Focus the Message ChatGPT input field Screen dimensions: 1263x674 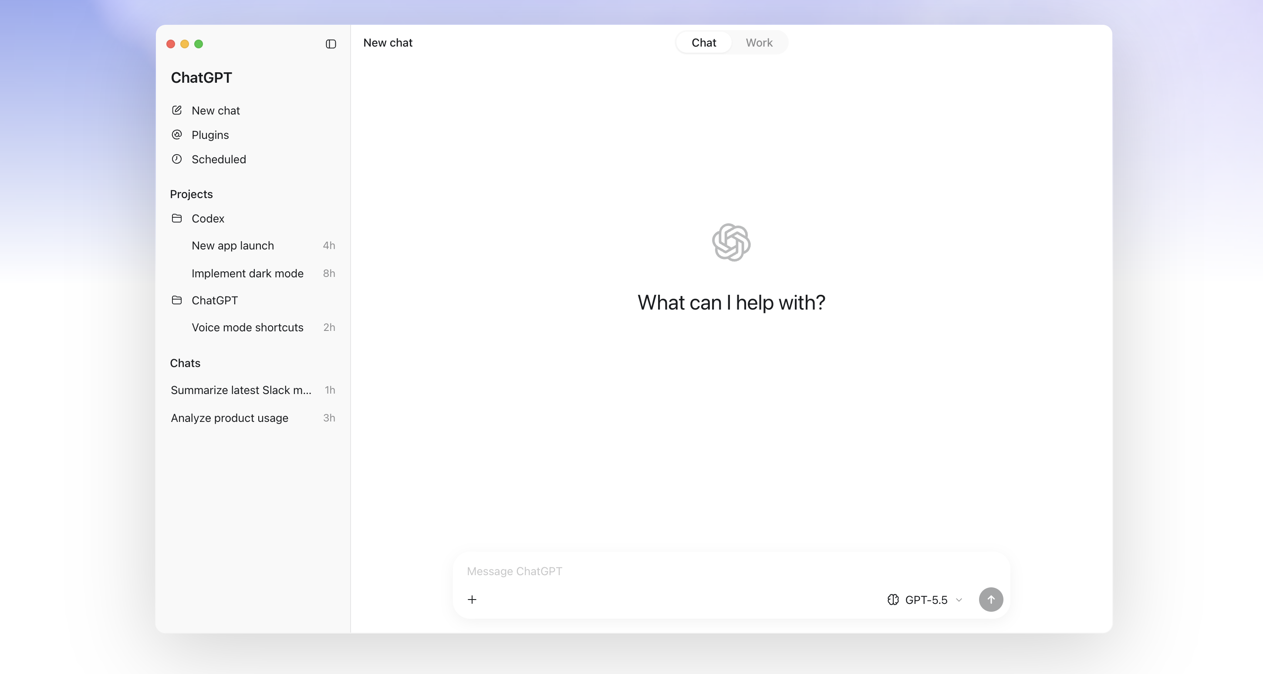tap(730, 571)
